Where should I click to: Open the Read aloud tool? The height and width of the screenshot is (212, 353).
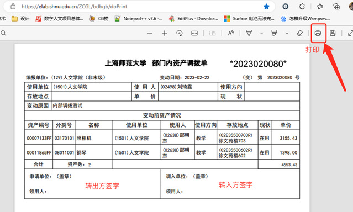pyautogui.click(x=231, y=33)
